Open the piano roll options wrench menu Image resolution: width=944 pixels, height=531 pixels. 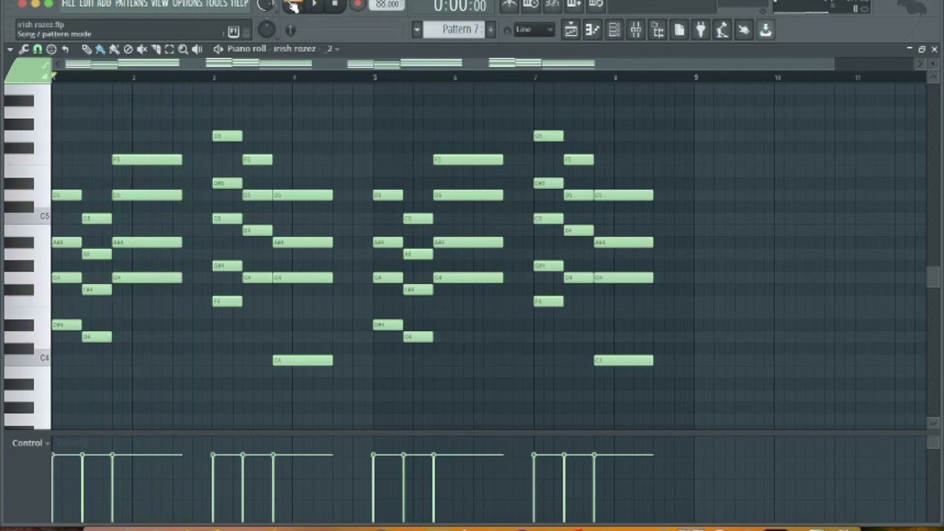(24, 49)
